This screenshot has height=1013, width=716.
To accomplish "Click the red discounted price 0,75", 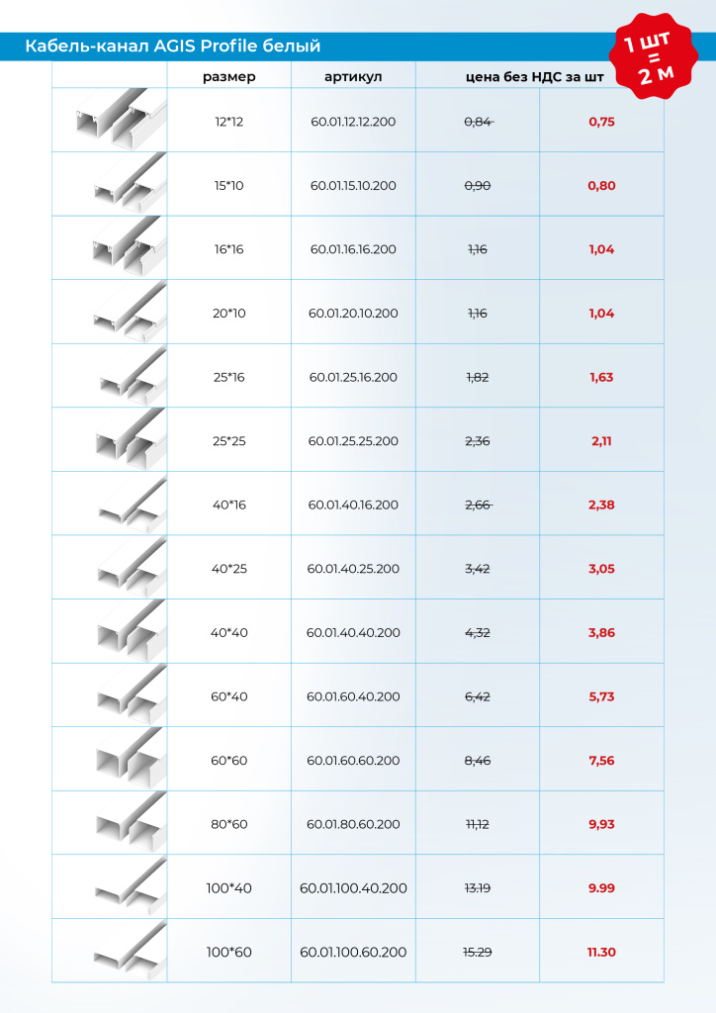I will (x=601, y=122).
